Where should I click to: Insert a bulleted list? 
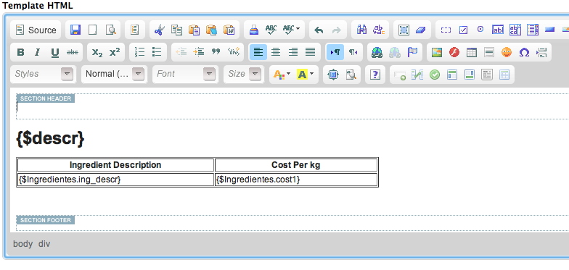tap(157, 52)
